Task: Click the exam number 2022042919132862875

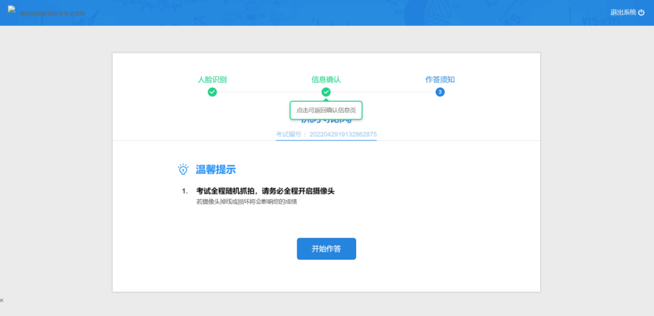Action: point(343,134)
